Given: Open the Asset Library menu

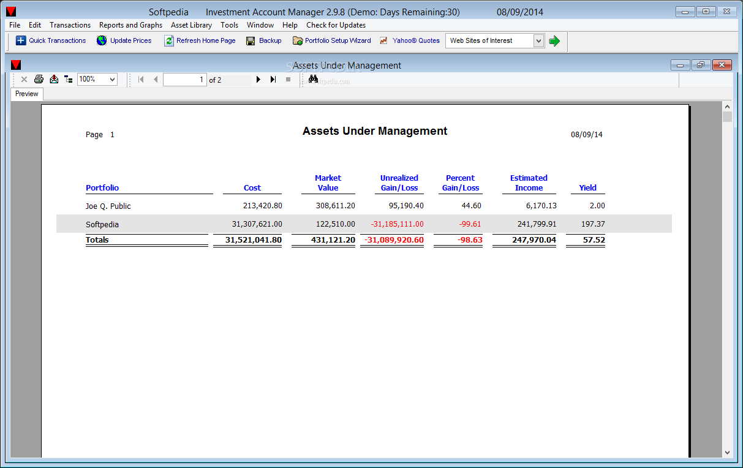Looking at the screenshot, I should [191, 25].
